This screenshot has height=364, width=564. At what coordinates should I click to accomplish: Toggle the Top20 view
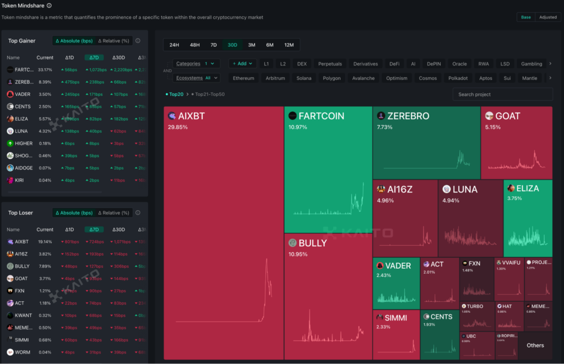coord(175,94)
